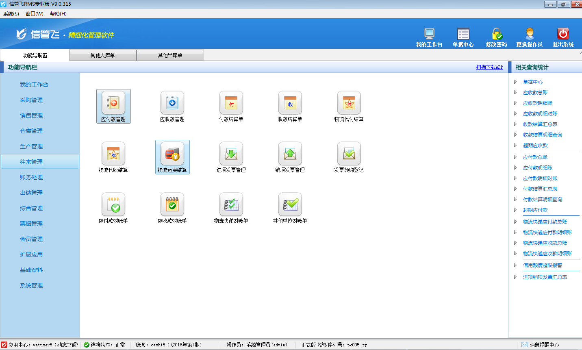The image size is (582, 350).
Task: Open the 其他单位对账单 icon
Action: point(290,204)
